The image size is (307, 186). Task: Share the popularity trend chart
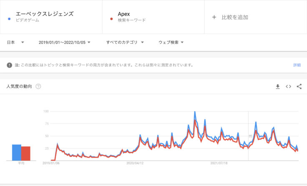tap(299, 87)
